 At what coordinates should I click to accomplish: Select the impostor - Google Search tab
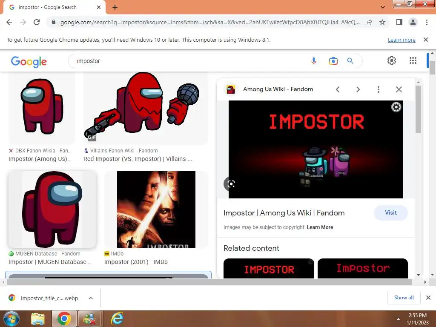coord(54,7)
